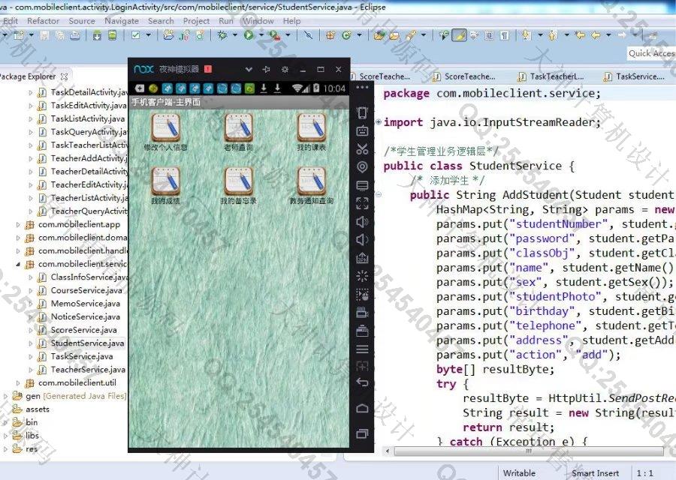Expand the gen Generated Java Files folder

pos(6,396)
